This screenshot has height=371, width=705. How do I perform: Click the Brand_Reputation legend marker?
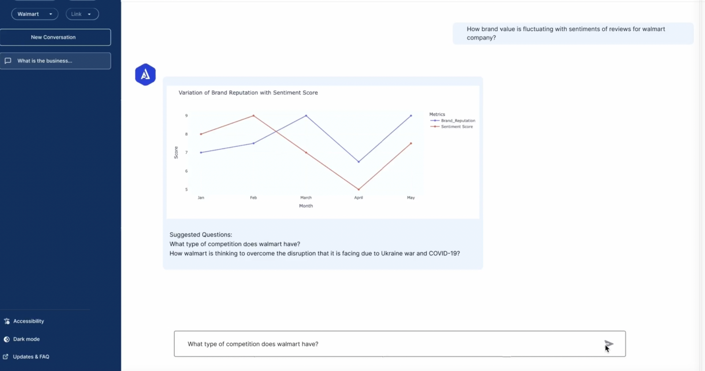(435, 121)
